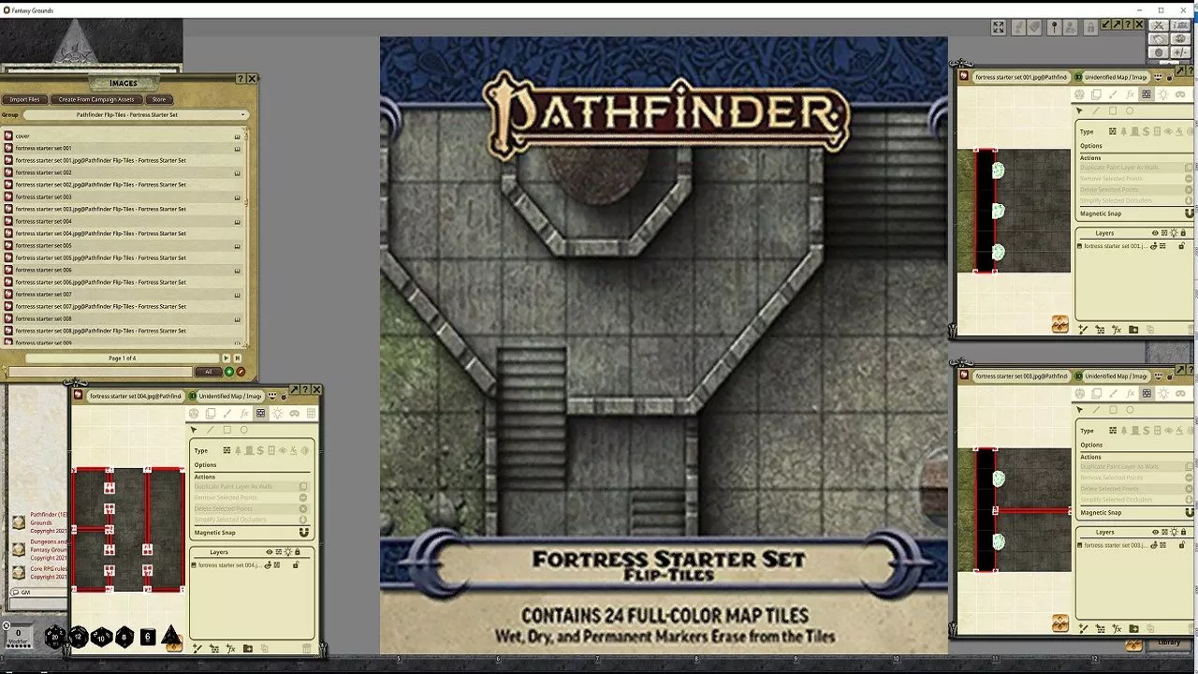This screenshot has height=674, width=1198.
Task: Add a folder layer in set 004 window
Action: (247, 648)
